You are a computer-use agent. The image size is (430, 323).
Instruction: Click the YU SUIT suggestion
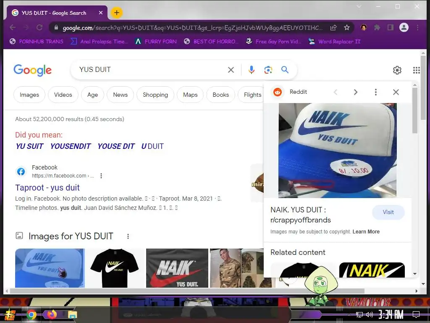(x=29, y=146)
